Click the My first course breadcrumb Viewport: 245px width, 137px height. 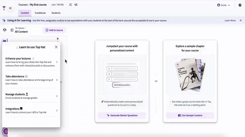(x=38, y=5)
